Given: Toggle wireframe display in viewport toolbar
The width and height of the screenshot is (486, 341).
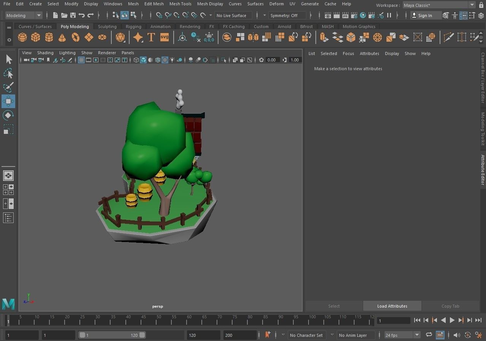Looking at the screenshot, I should click(x=136, y=60).
